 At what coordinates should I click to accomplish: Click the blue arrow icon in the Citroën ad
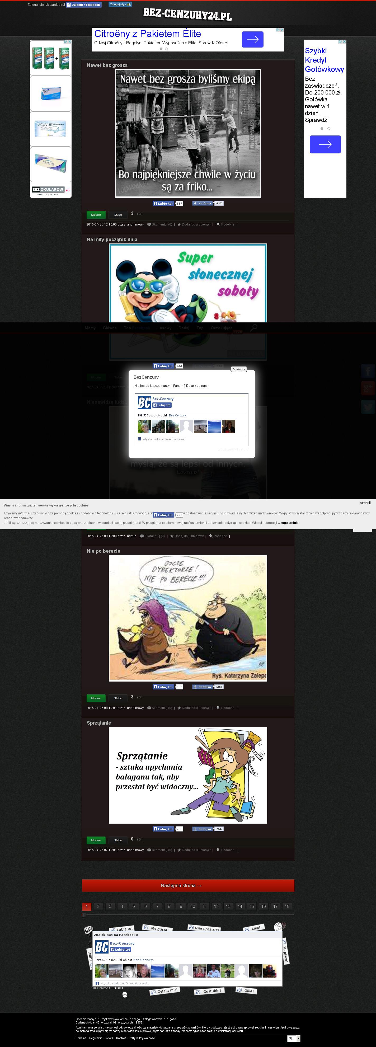[x=252, y=39]
